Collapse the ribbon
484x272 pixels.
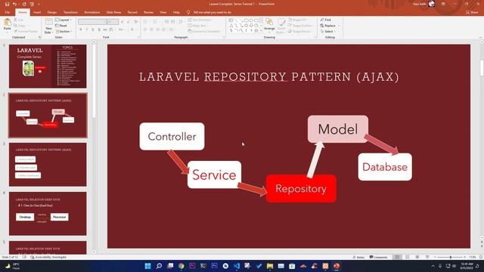[481, 37]
